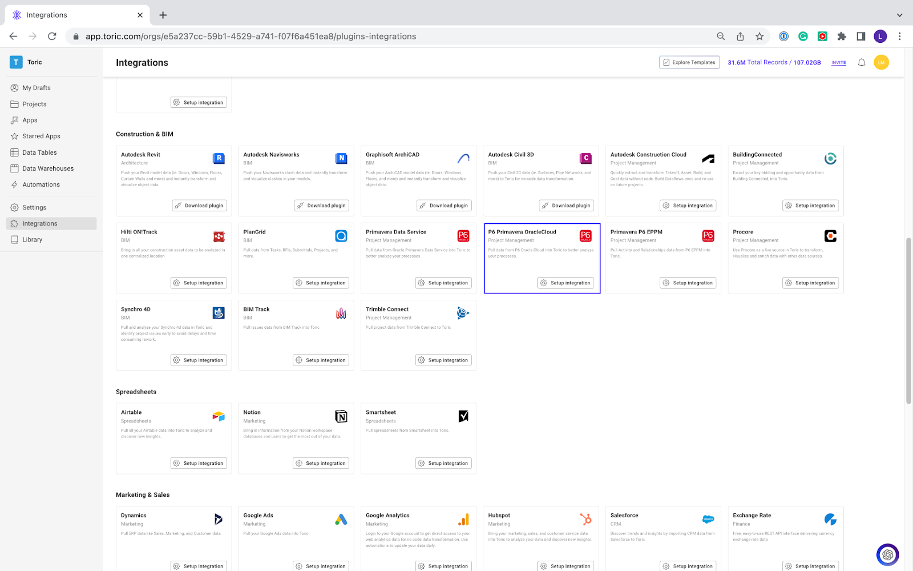
Task: Click the BuildingConnected logo icon
Action: [x=830, y=158]
